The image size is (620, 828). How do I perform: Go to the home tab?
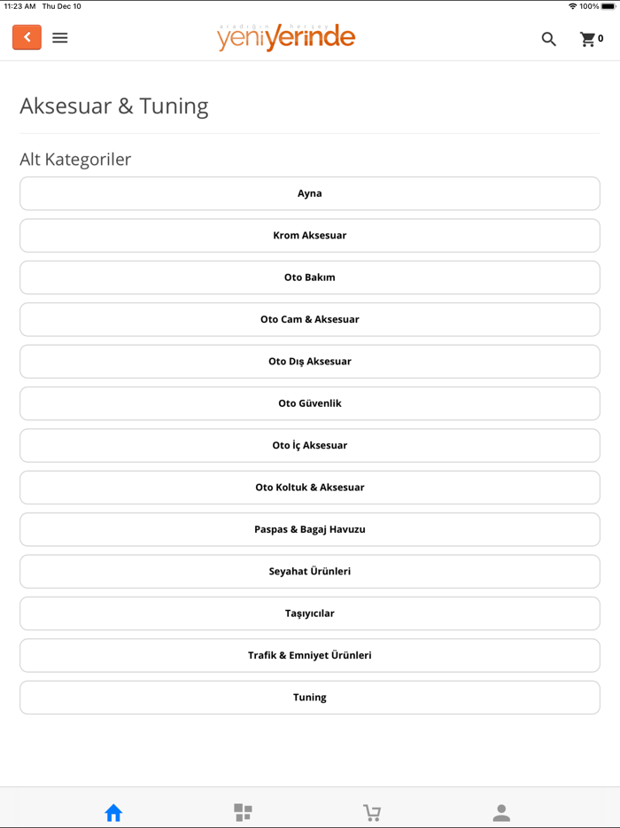click(x=113, y=812)
